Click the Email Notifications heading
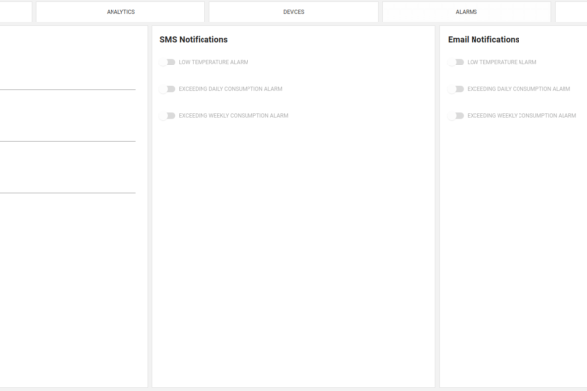 click(483, 40)
